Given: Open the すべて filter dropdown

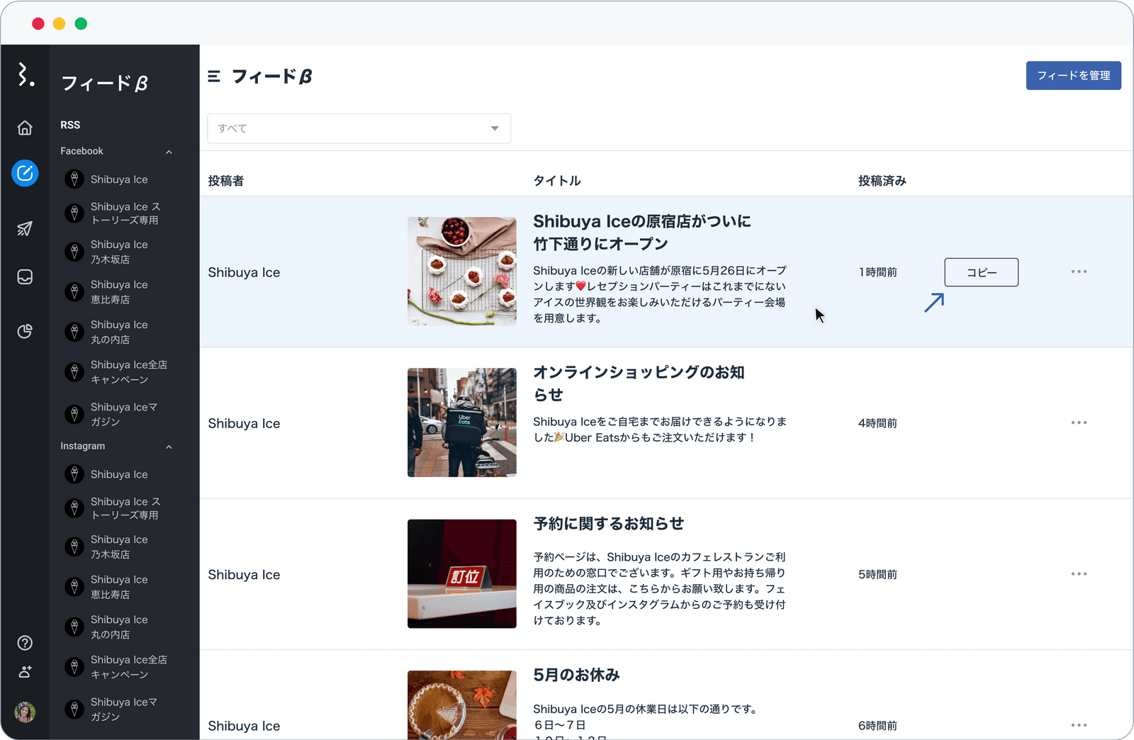Looking at the screenshot, I should pyautogui.click(x=359, y=128).
